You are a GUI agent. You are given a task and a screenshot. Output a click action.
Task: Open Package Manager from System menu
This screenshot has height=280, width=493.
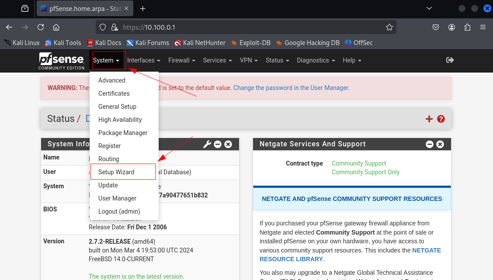coord(124,133)
